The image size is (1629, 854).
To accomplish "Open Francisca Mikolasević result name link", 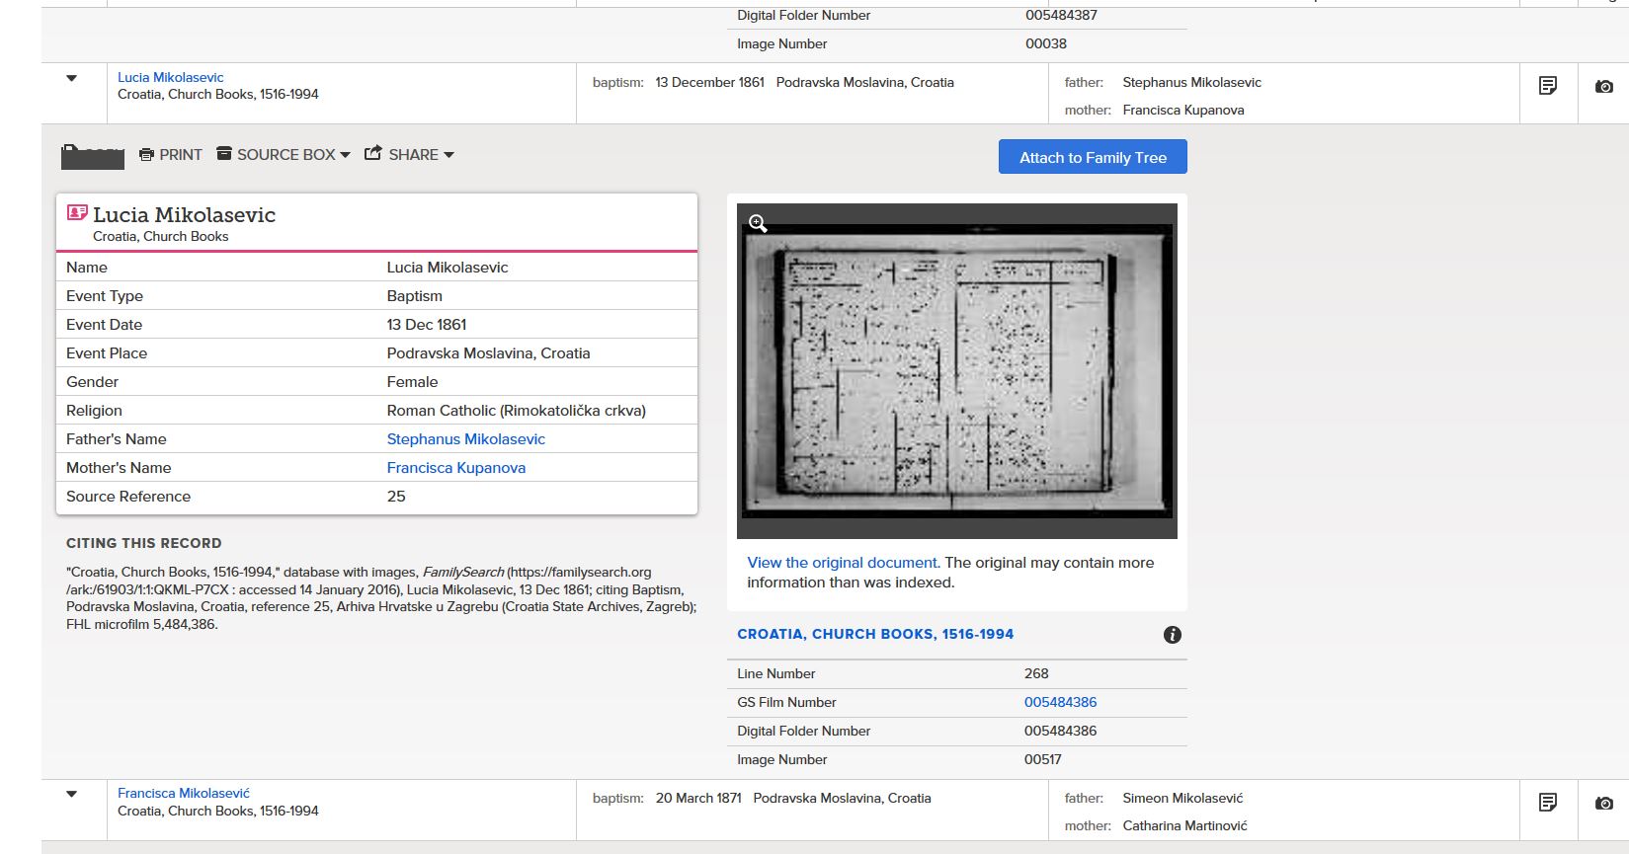I will pyautogui.click(x=183, y=793).
